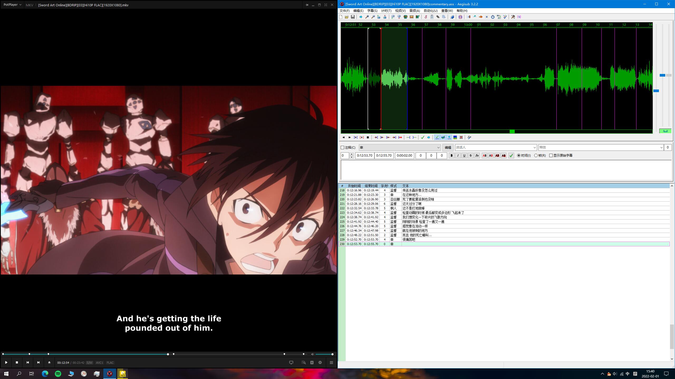
Task: Click the Zoom out magnifier icon
Action: [373, 17]
